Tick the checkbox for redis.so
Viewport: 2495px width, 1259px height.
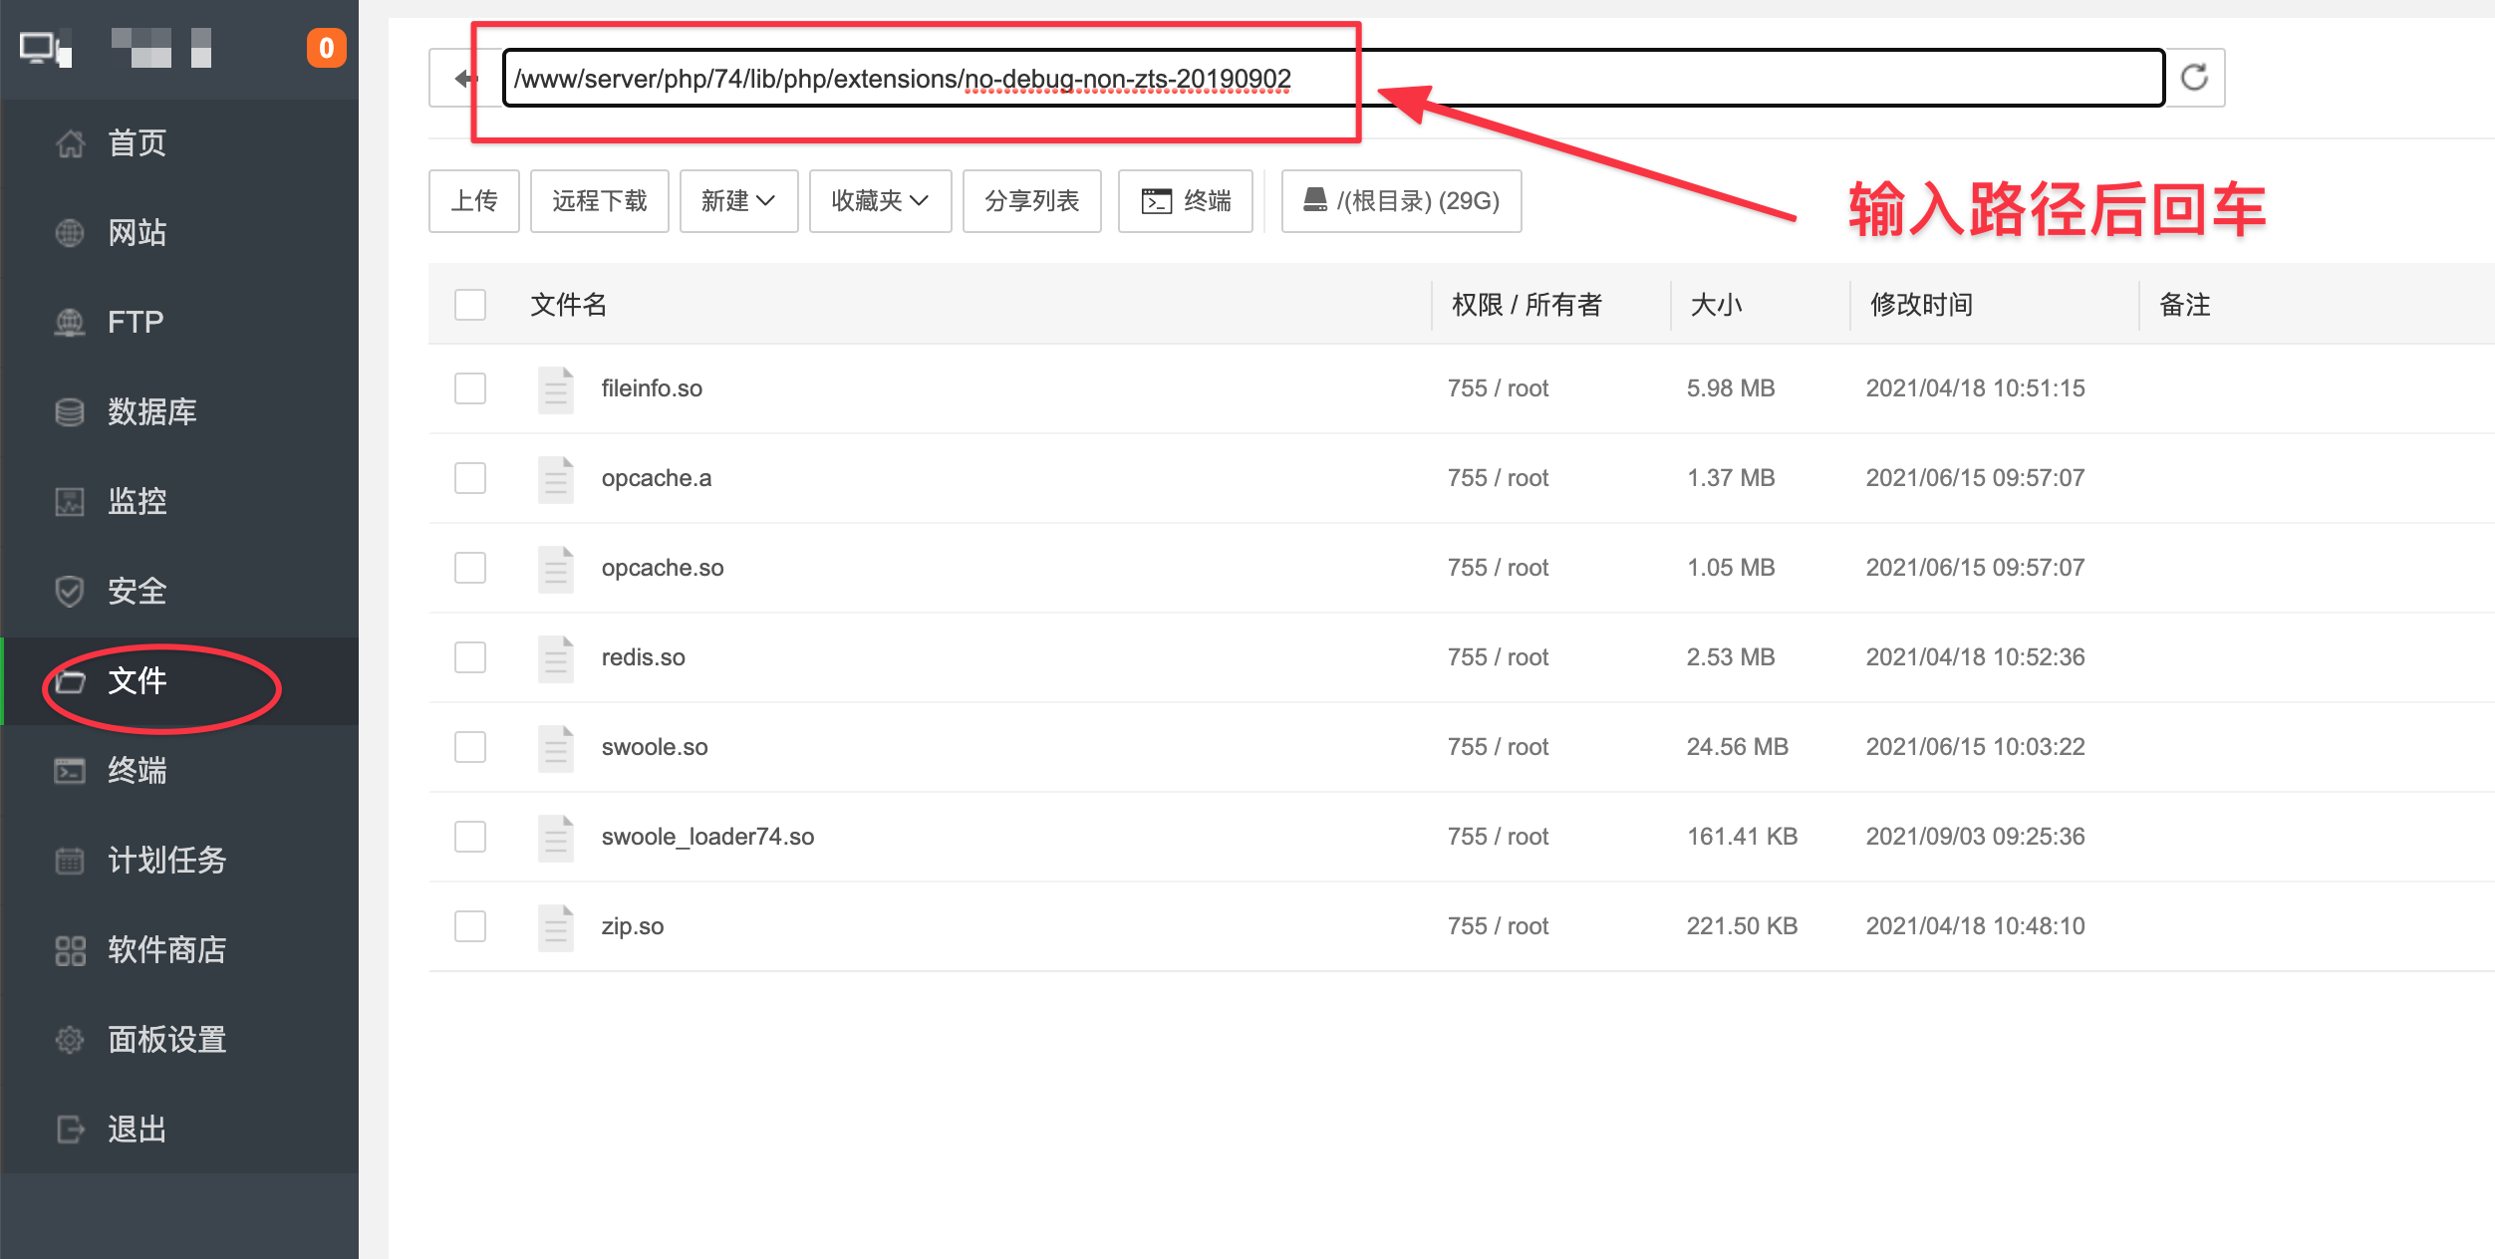(470, 657)
